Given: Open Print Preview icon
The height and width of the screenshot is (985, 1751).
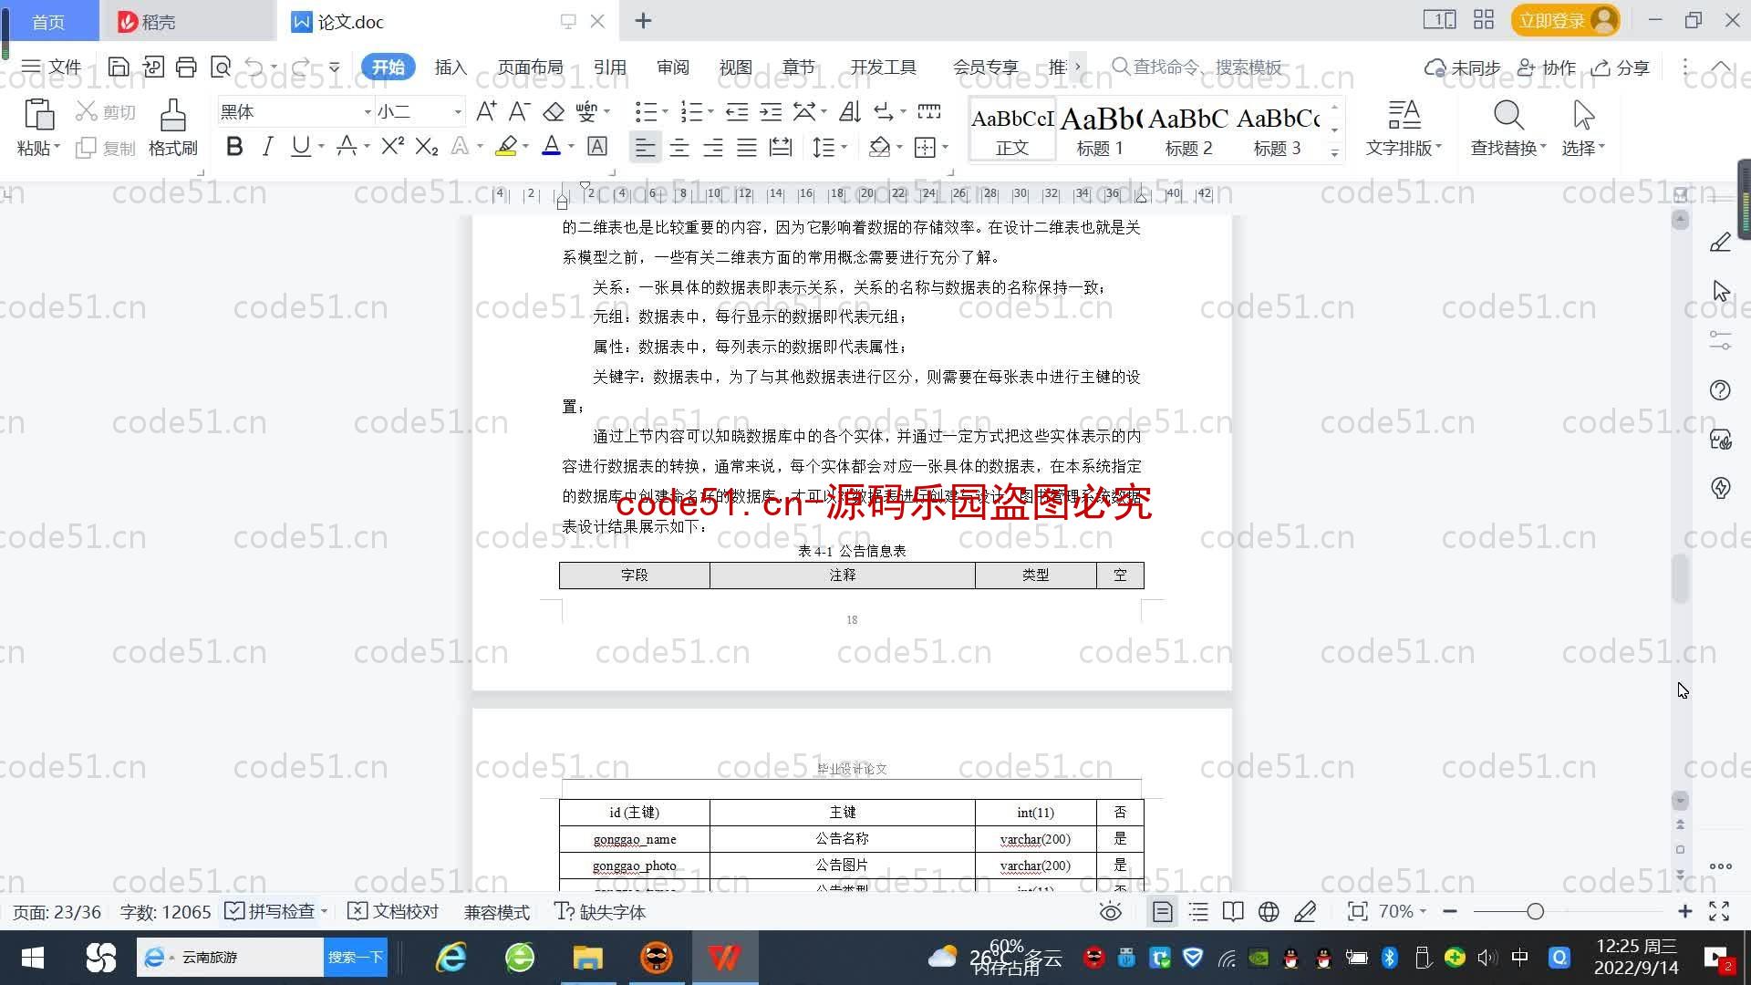Looking at the screenshot, I should 220,67.
